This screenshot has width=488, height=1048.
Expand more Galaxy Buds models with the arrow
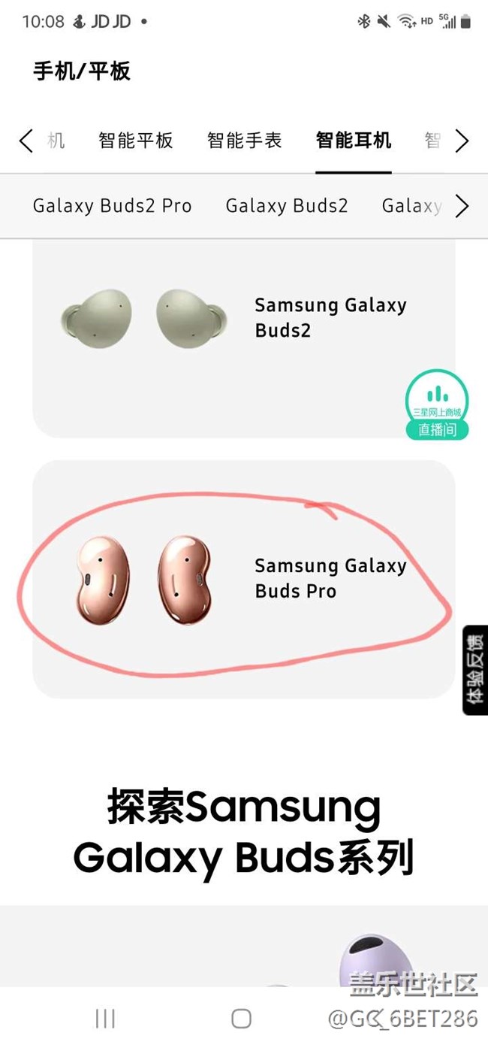462,206
